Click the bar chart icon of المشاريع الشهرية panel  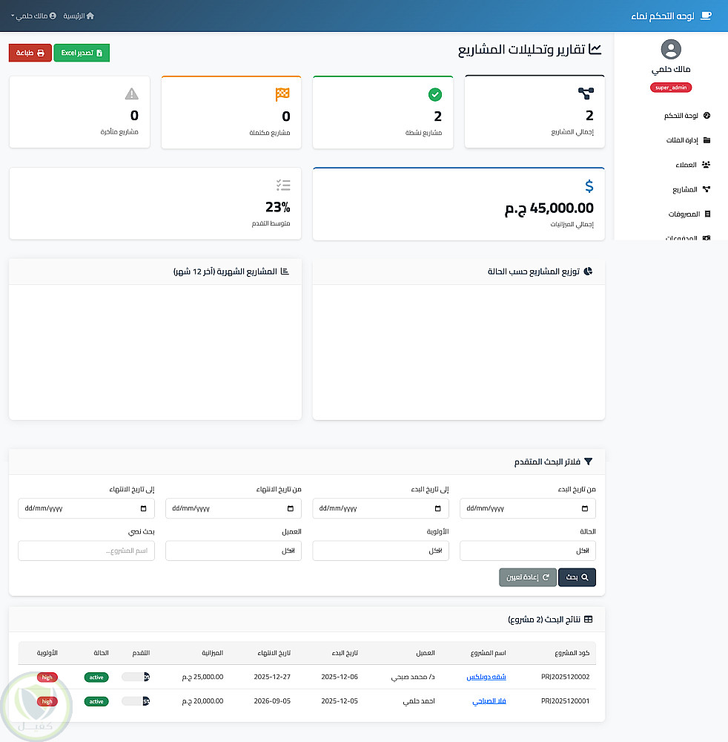pyautogui.click(x=285, y=271)
